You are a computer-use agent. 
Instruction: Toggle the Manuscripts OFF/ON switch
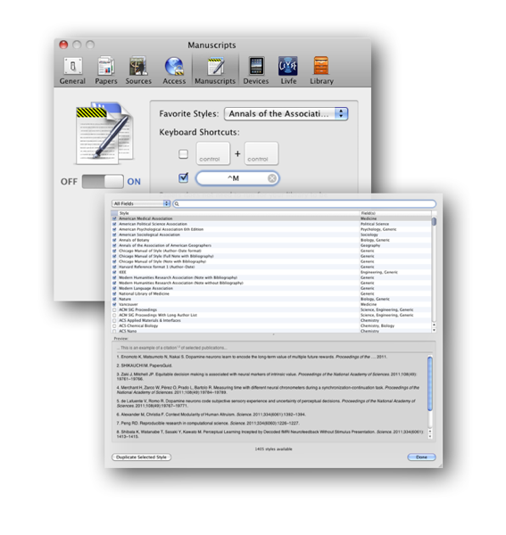[103, 182]
